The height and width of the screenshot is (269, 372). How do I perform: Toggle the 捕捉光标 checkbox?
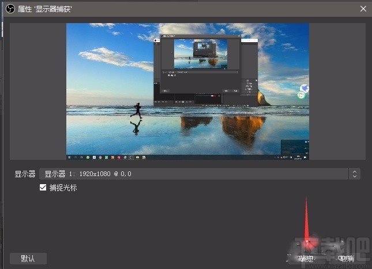(43, 188)
